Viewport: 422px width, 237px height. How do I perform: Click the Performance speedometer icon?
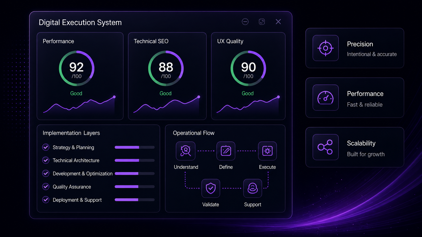click(x=326, y=97)
